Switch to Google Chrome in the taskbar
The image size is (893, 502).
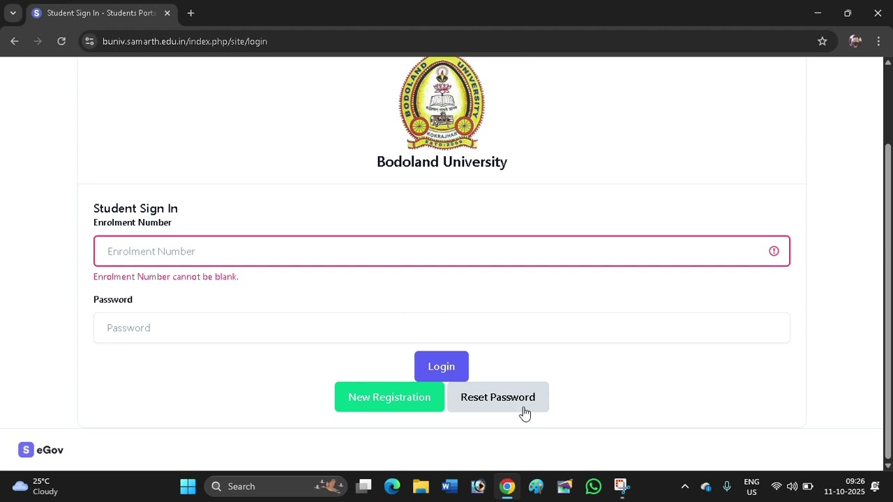(507, 486)
